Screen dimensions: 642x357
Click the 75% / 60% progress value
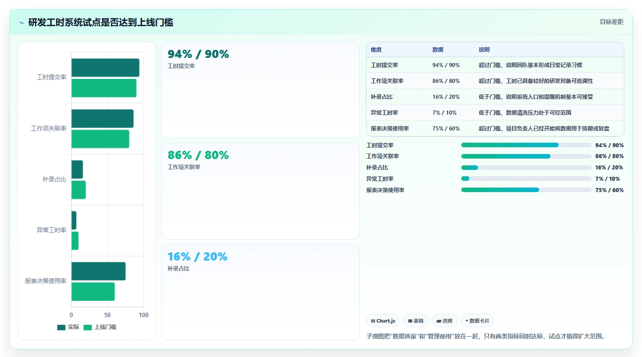[609, 190]
